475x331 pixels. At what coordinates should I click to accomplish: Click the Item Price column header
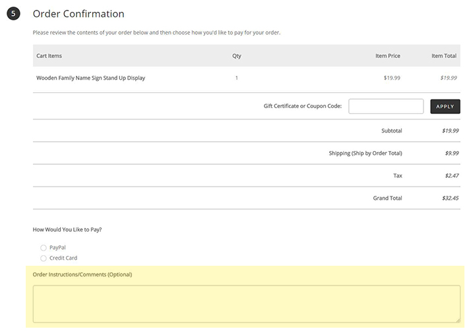point(387,56)
